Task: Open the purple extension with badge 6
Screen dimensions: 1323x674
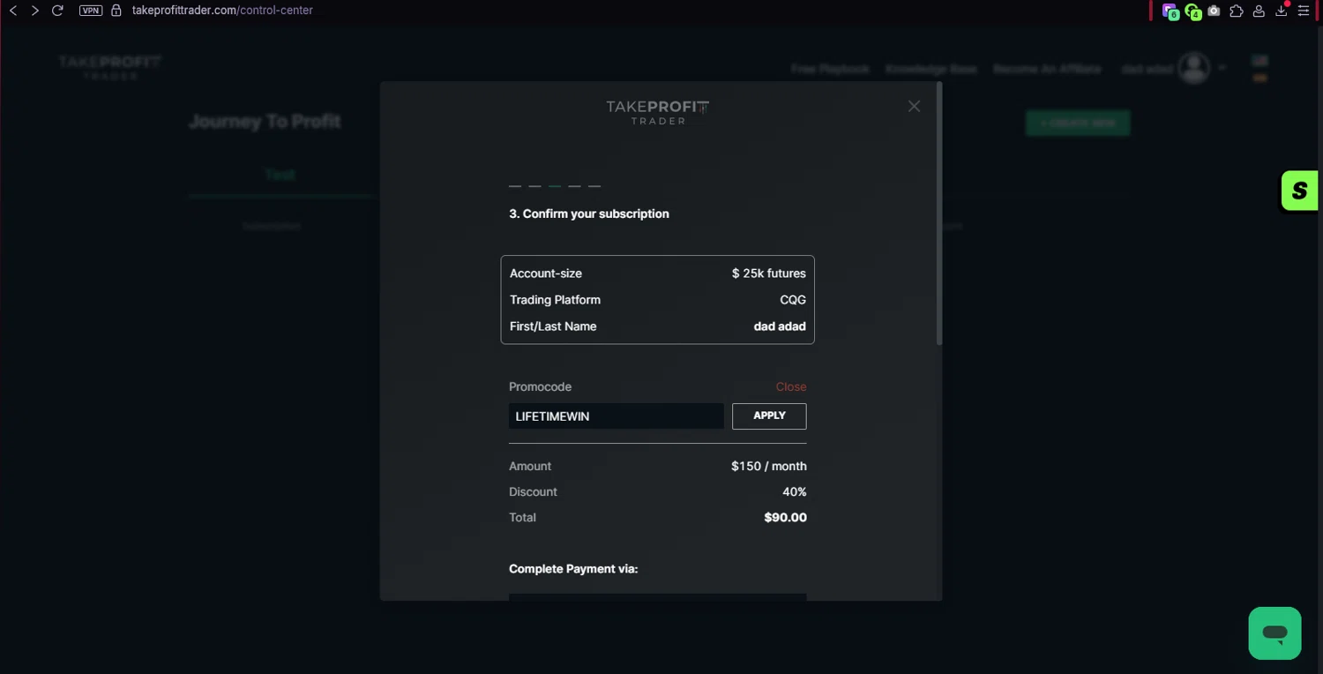Action: click(x=1170, y=11)
